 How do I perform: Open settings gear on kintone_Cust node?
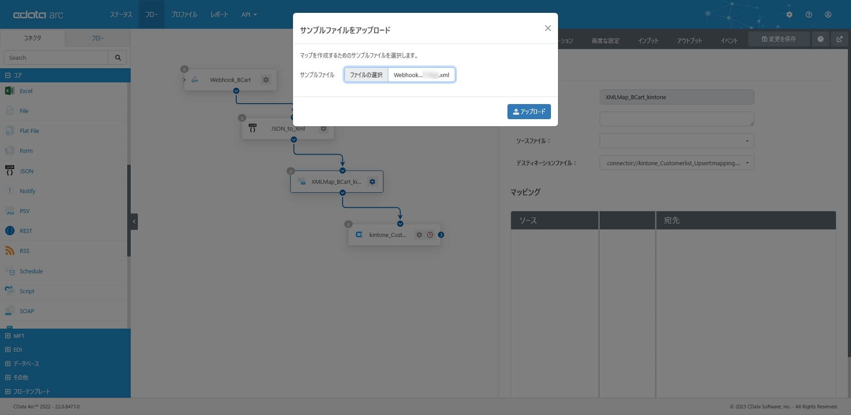point(419,235)
